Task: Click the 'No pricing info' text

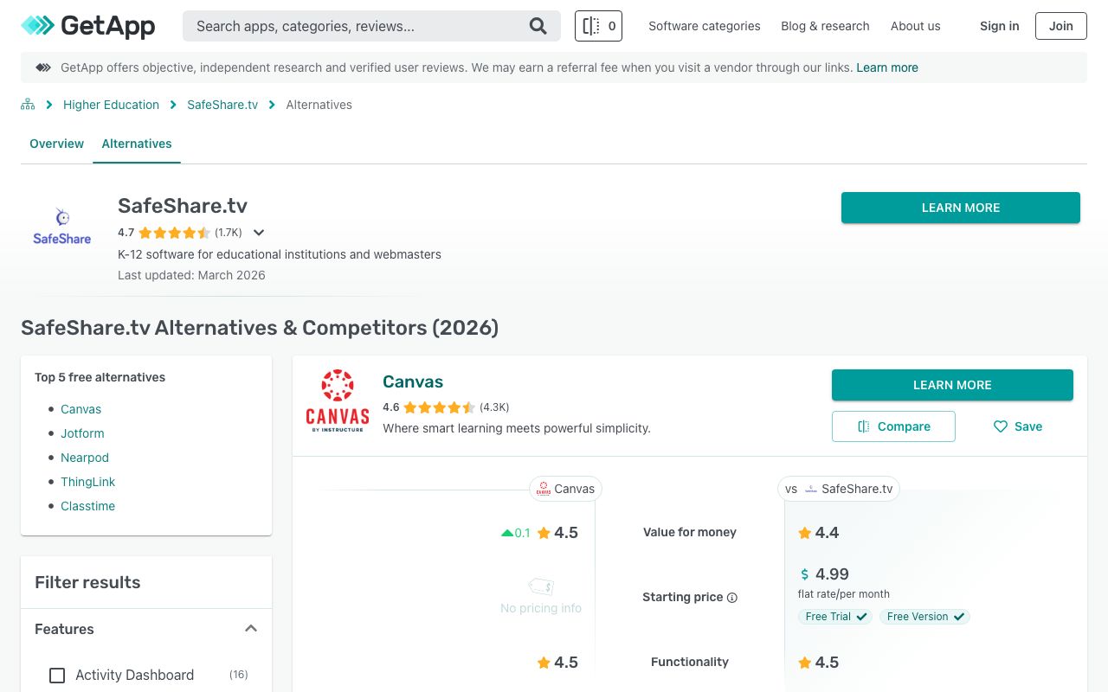Action: point(541,608)
